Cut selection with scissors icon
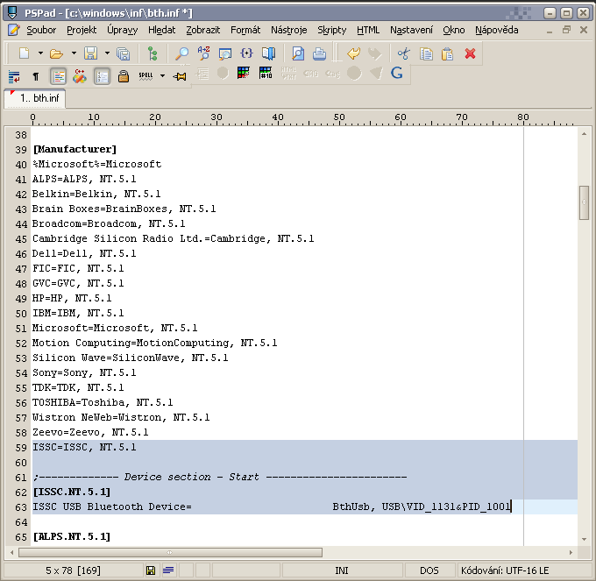This screenshot has height=581, width=596. click(404, 53)
